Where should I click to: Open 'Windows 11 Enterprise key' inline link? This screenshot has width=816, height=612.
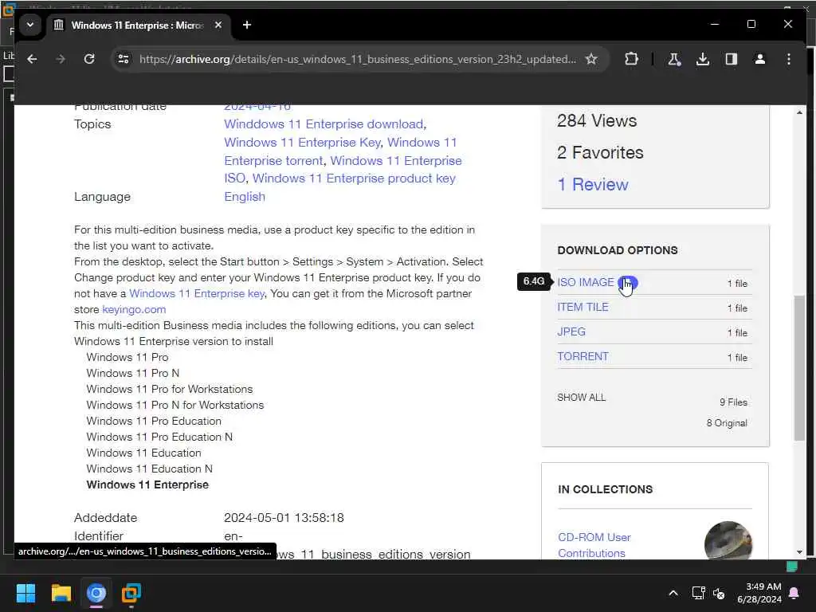197,293
